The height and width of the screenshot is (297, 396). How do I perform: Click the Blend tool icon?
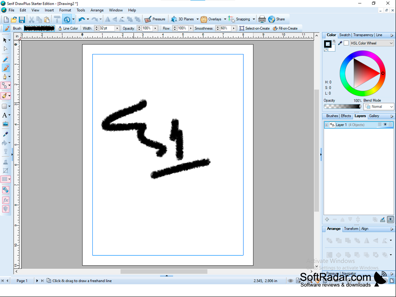coord(5,190)
